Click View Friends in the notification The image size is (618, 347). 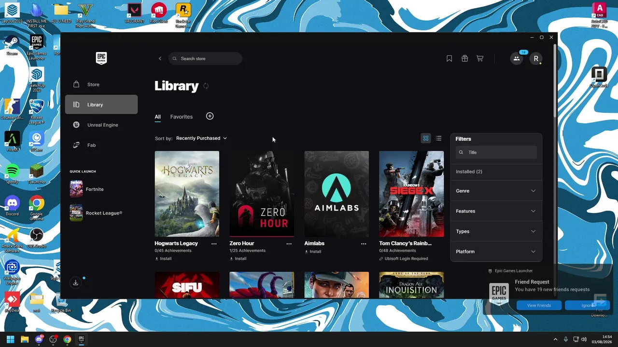point(539,305)
